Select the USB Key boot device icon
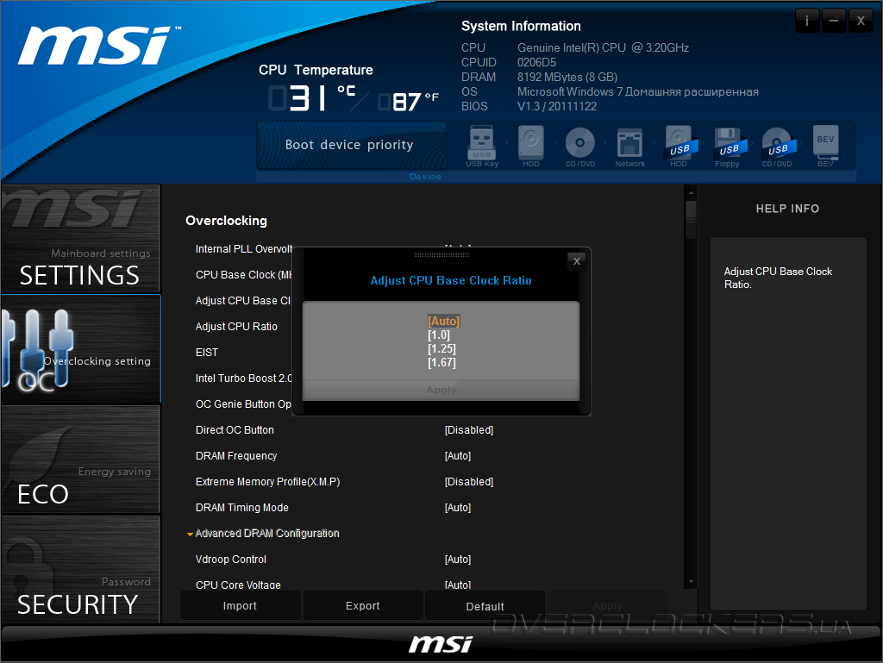The height and width of the screenshot is (663, 883). coord(482,146)
